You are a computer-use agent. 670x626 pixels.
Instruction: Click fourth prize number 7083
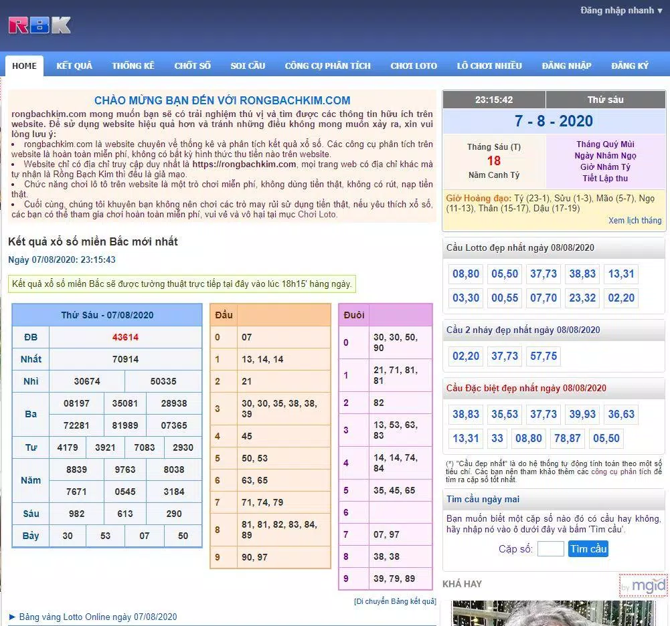tap(145, 447)
